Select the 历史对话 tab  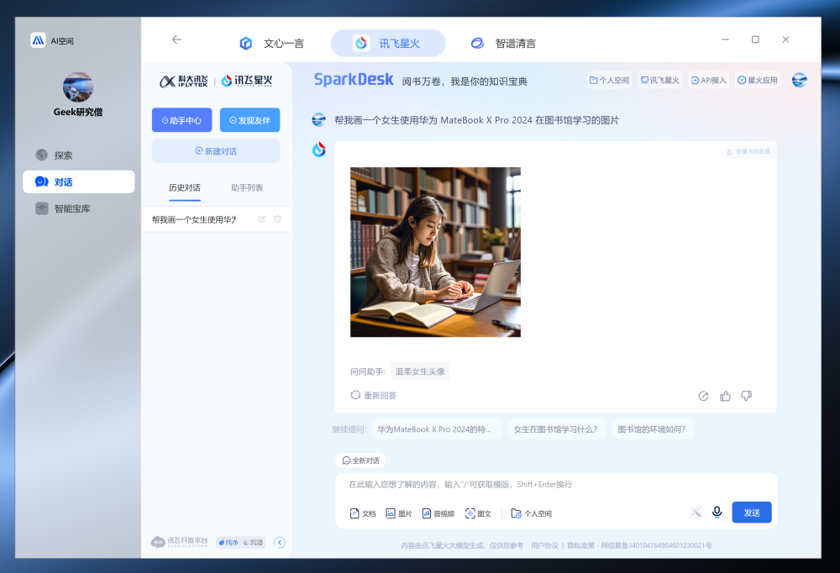pyautogui.click(x=185, y=187)
